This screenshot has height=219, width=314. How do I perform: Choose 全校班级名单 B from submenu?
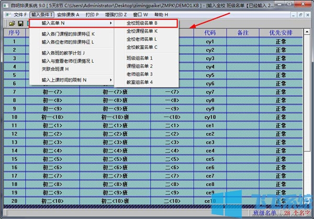(146, 23)
